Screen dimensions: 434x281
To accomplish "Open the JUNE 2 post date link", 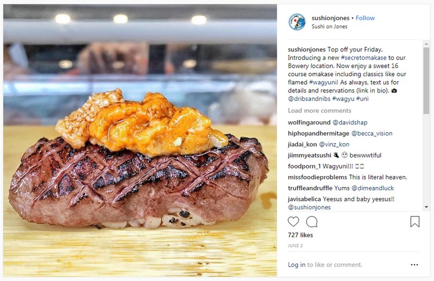I will click(295, 246).
